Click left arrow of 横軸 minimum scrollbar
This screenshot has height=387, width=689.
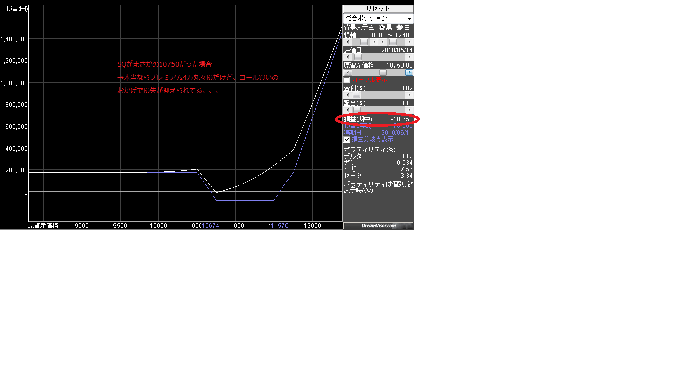pos(347,42)
